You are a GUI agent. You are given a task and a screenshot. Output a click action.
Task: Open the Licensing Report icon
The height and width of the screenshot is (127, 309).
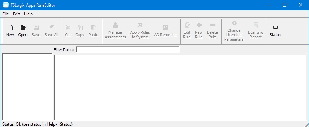tap(256, 25)
